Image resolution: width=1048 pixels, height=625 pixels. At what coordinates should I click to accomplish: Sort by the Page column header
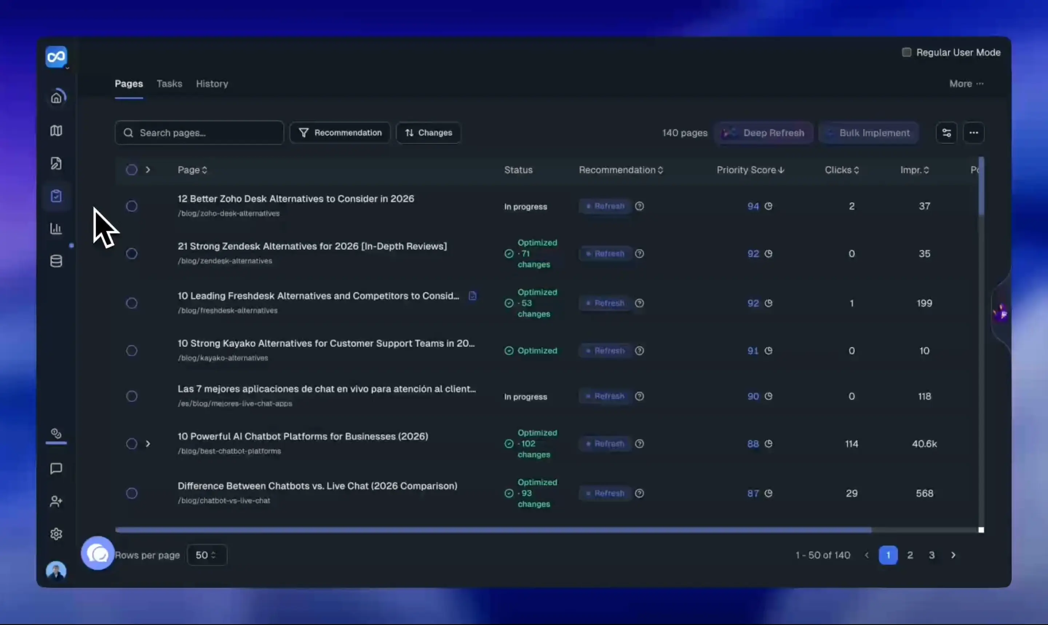[192, 170]
